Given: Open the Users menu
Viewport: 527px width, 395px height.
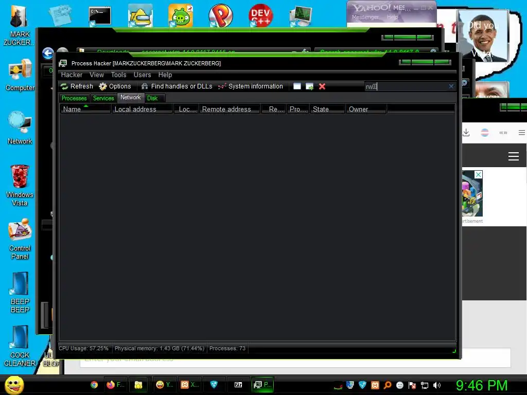Looking at the screenshot, I should tap(142, 75).
